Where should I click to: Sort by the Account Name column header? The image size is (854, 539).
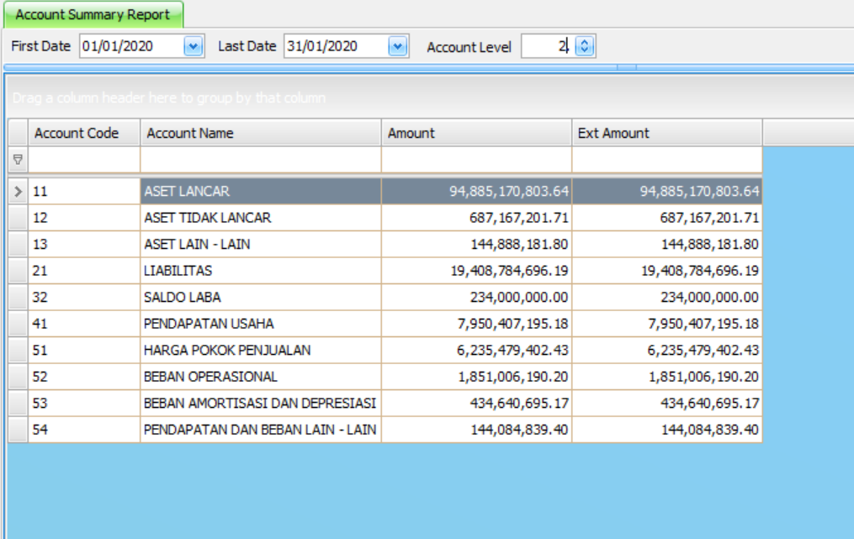click(x=261, y=133)
